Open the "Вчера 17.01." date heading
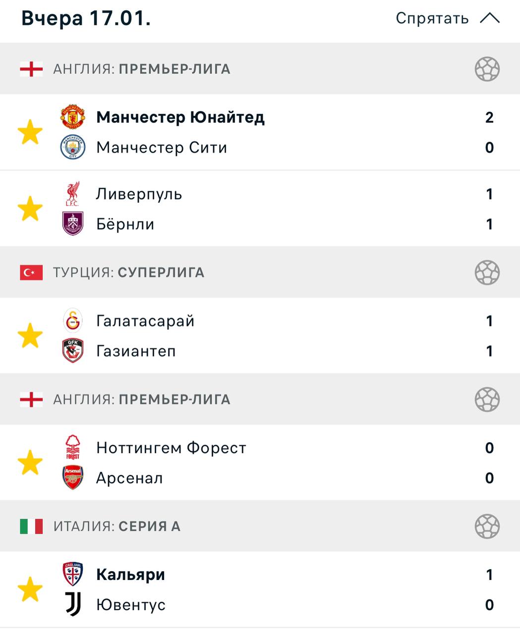Viewport: 520px width, 634px height. pos(86,18)
